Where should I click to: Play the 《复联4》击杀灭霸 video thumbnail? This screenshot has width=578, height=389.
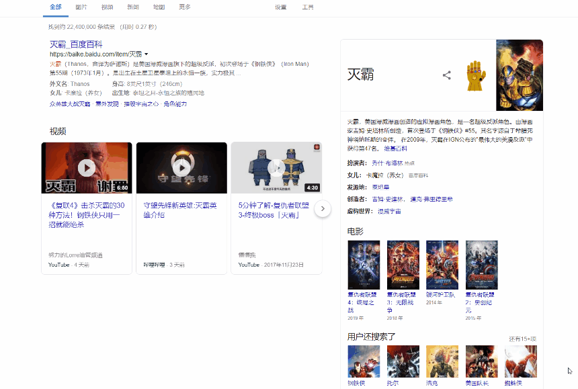87,168
